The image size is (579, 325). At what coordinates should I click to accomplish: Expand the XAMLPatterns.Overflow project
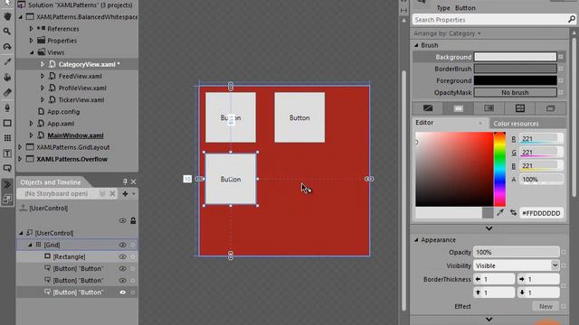click(x=20, y=159)
